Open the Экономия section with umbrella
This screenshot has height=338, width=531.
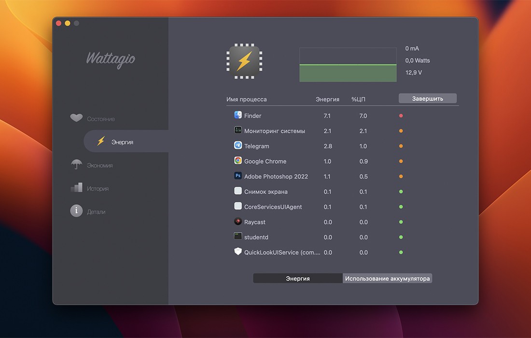pos(99,165)
